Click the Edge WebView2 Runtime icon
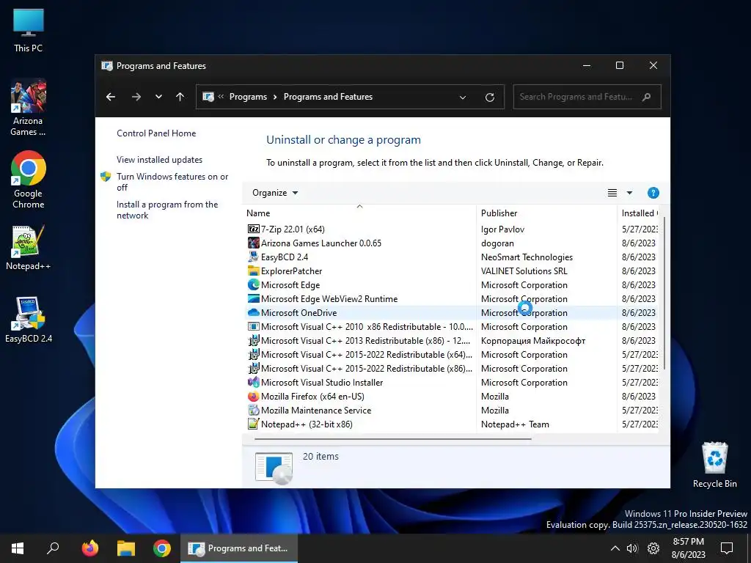This screenshot has width=751, height=563. pos(253,298)
